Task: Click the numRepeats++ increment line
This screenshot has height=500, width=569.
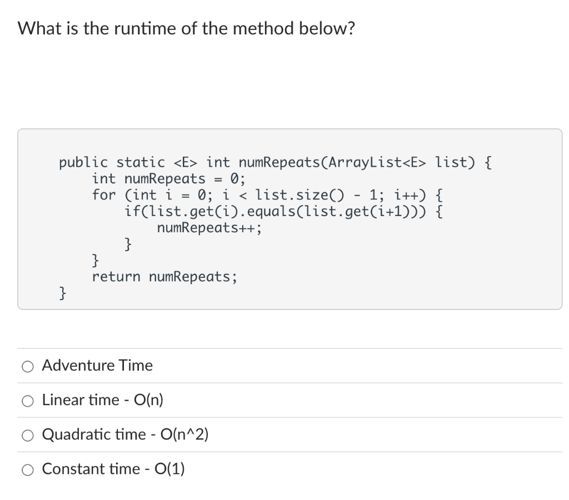Action: pyautogui.click(x=210, y=228)
